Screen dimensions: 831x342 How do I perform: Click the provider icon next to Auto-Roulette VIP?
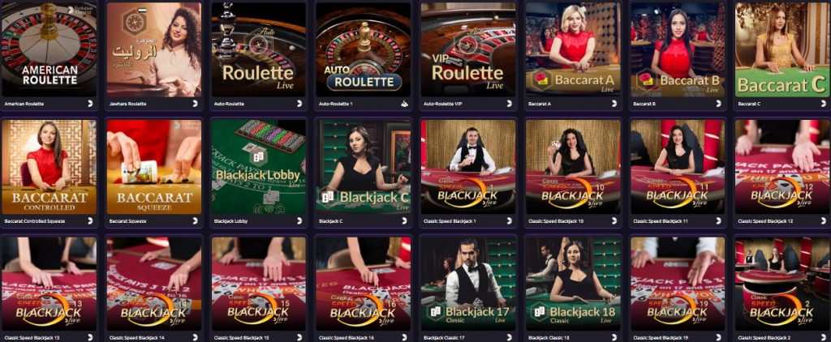[510, 104]
